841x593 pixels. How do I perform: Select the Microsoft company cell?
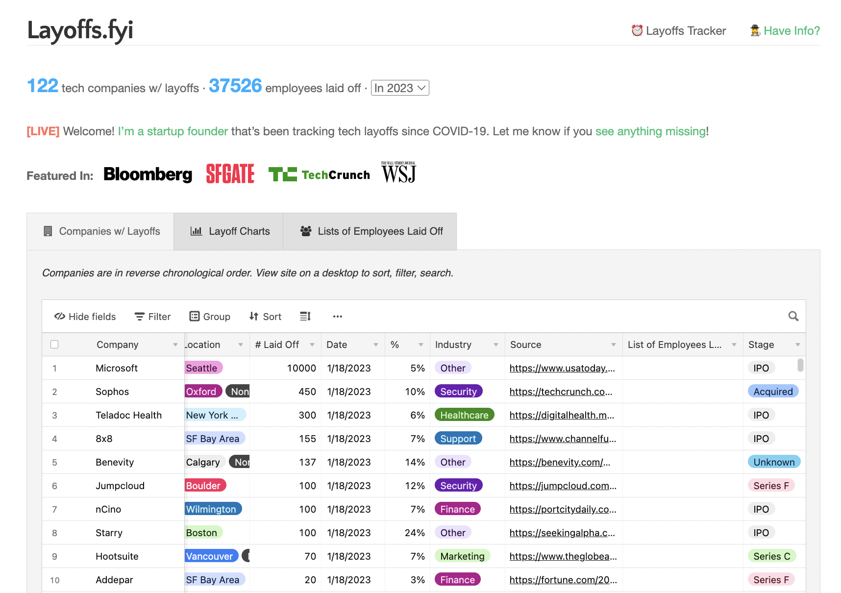pos(117,368)
